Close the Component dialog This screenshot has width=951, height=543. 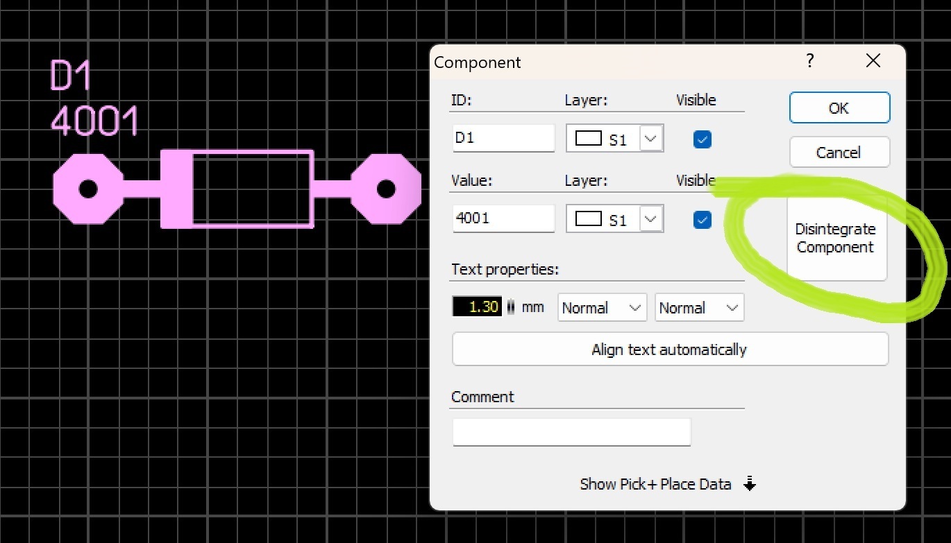pos(873,61)
